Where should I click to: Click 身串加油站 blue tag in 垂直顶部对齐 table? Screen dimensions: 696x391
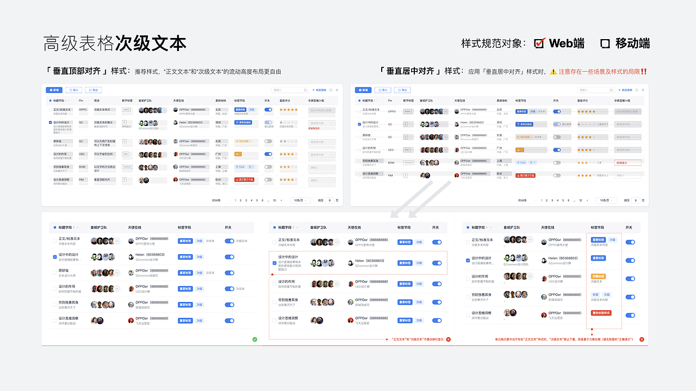[243, 122]
